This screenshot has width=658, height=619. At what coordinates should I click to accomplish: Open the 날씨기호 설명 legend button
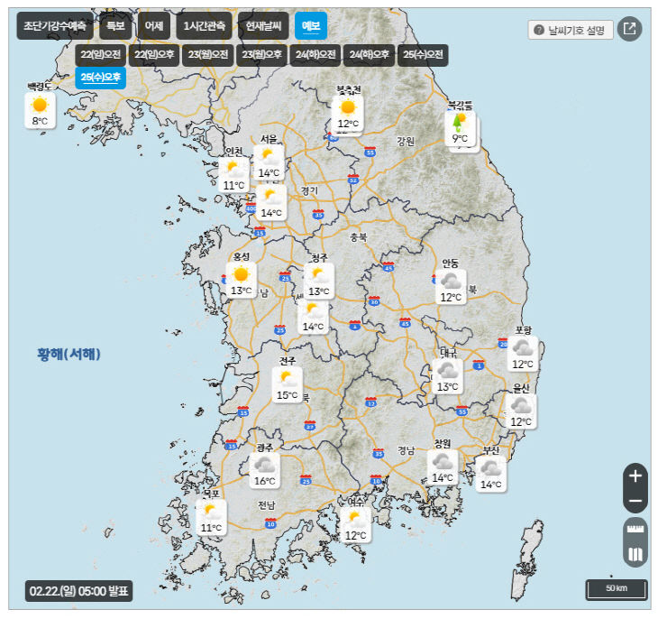click(571, 30)
